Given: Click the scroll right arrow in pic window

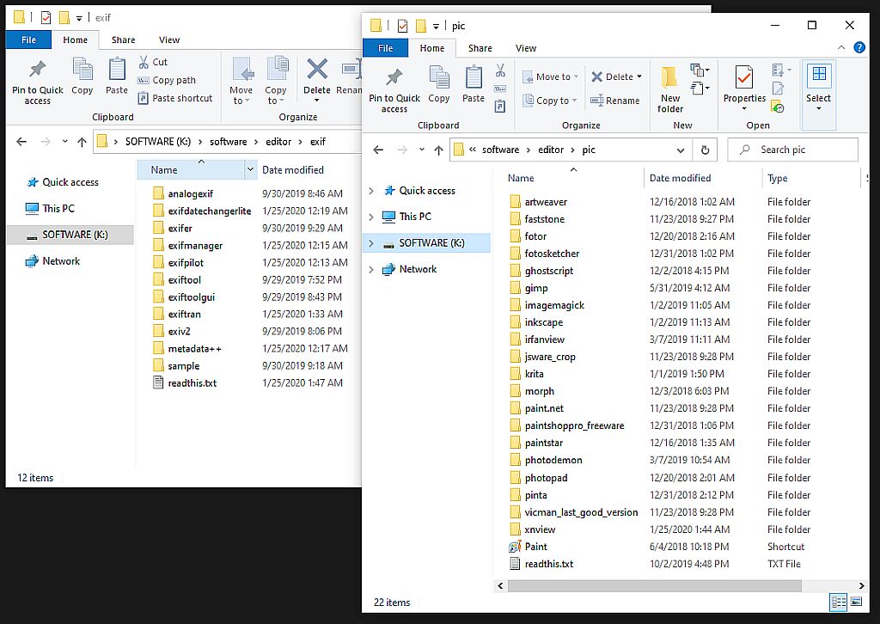Looking at the screenshot, I should point(861,586).
